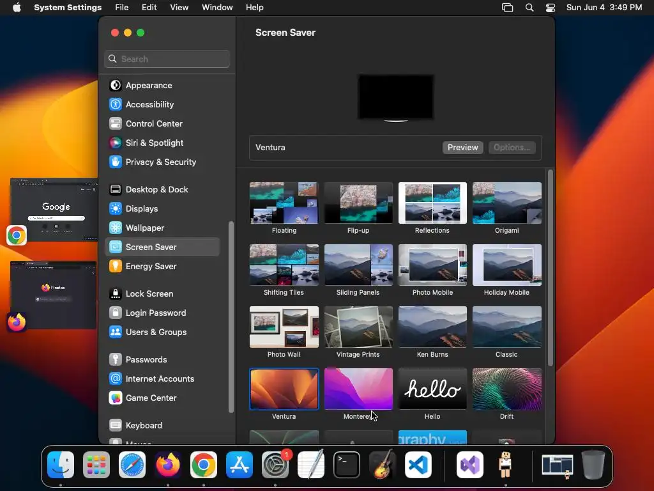Choose the Origami screen saver

506,203
